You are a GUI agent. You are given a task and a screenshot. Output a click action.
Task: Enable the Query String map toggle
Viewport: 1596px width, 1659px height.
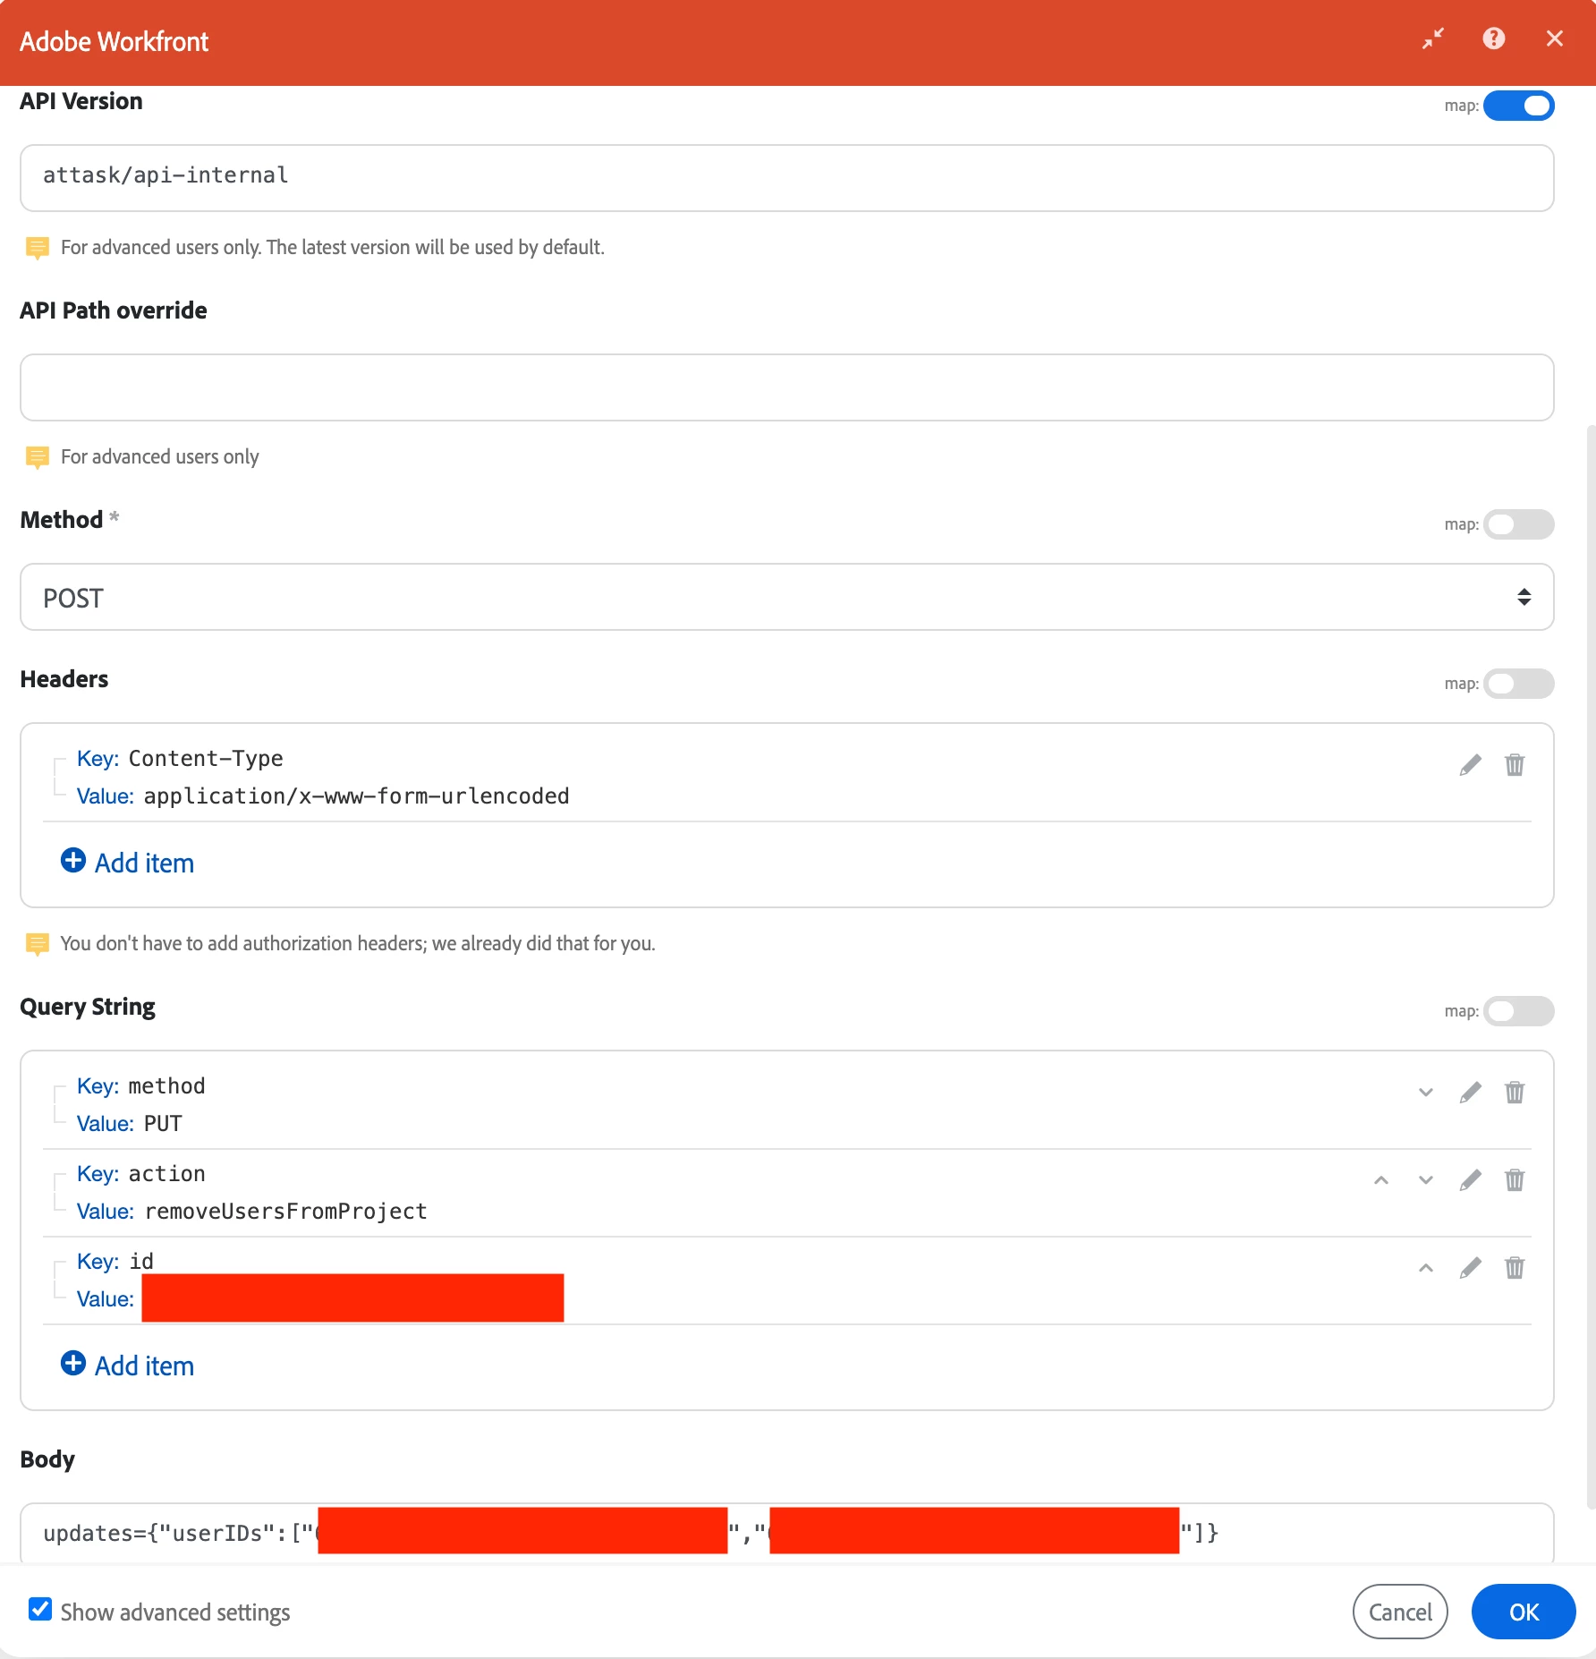click(x=1518, y=1011)
